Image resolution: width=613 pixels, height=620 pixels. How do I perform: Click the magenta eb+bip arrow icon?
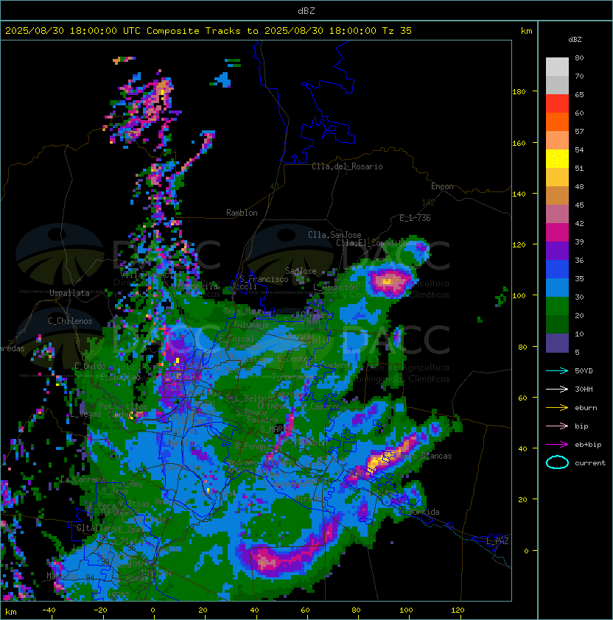point(557,445)
